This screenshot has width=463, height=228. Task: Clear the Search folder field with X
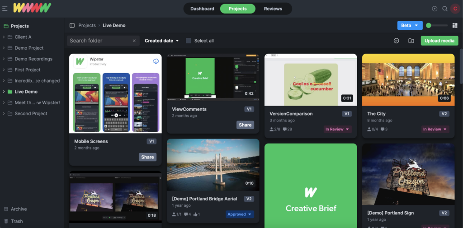(x=134, y=41)
